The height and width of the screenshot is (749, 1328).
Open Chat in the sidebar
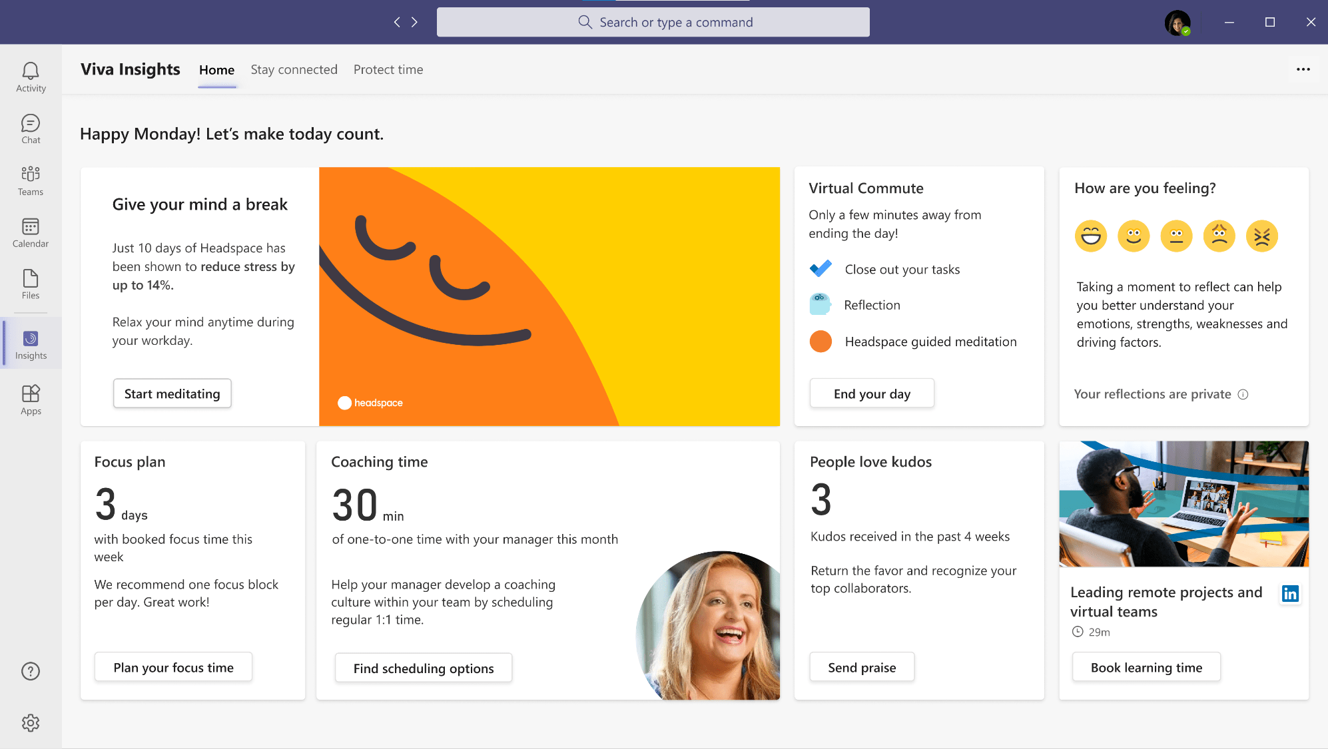[31, 129]
